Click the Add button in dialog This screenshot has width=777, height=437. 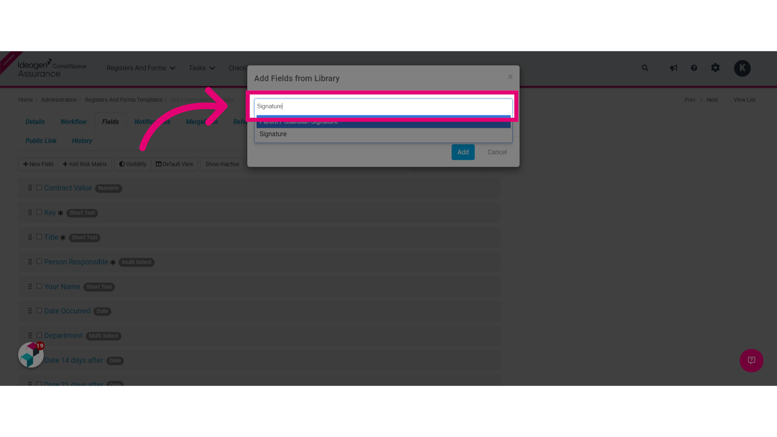(463, 152)
